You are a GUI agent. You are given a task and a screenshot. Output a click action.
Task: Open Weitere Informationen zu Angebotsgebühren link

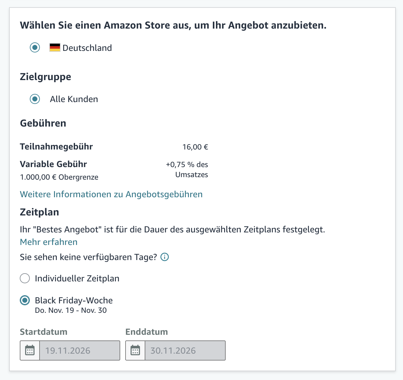111,194
